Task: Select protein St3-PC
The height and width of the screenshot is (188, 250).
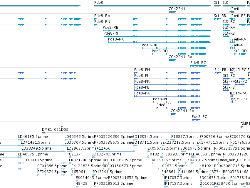Action: tap(229, 76)
